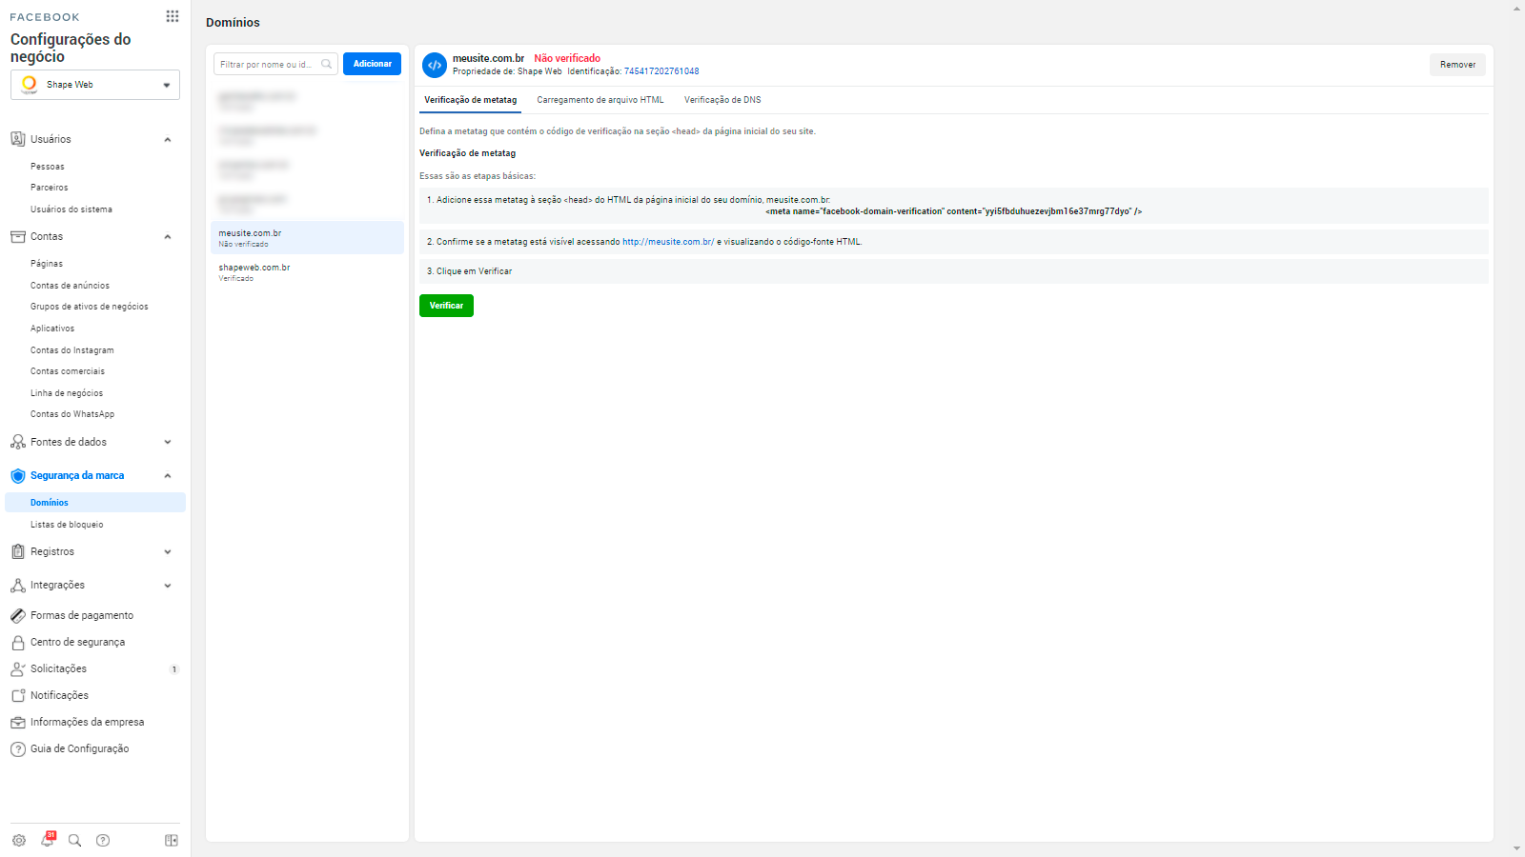
Task: Click the domain code icon
Action: tap(435, 65)
